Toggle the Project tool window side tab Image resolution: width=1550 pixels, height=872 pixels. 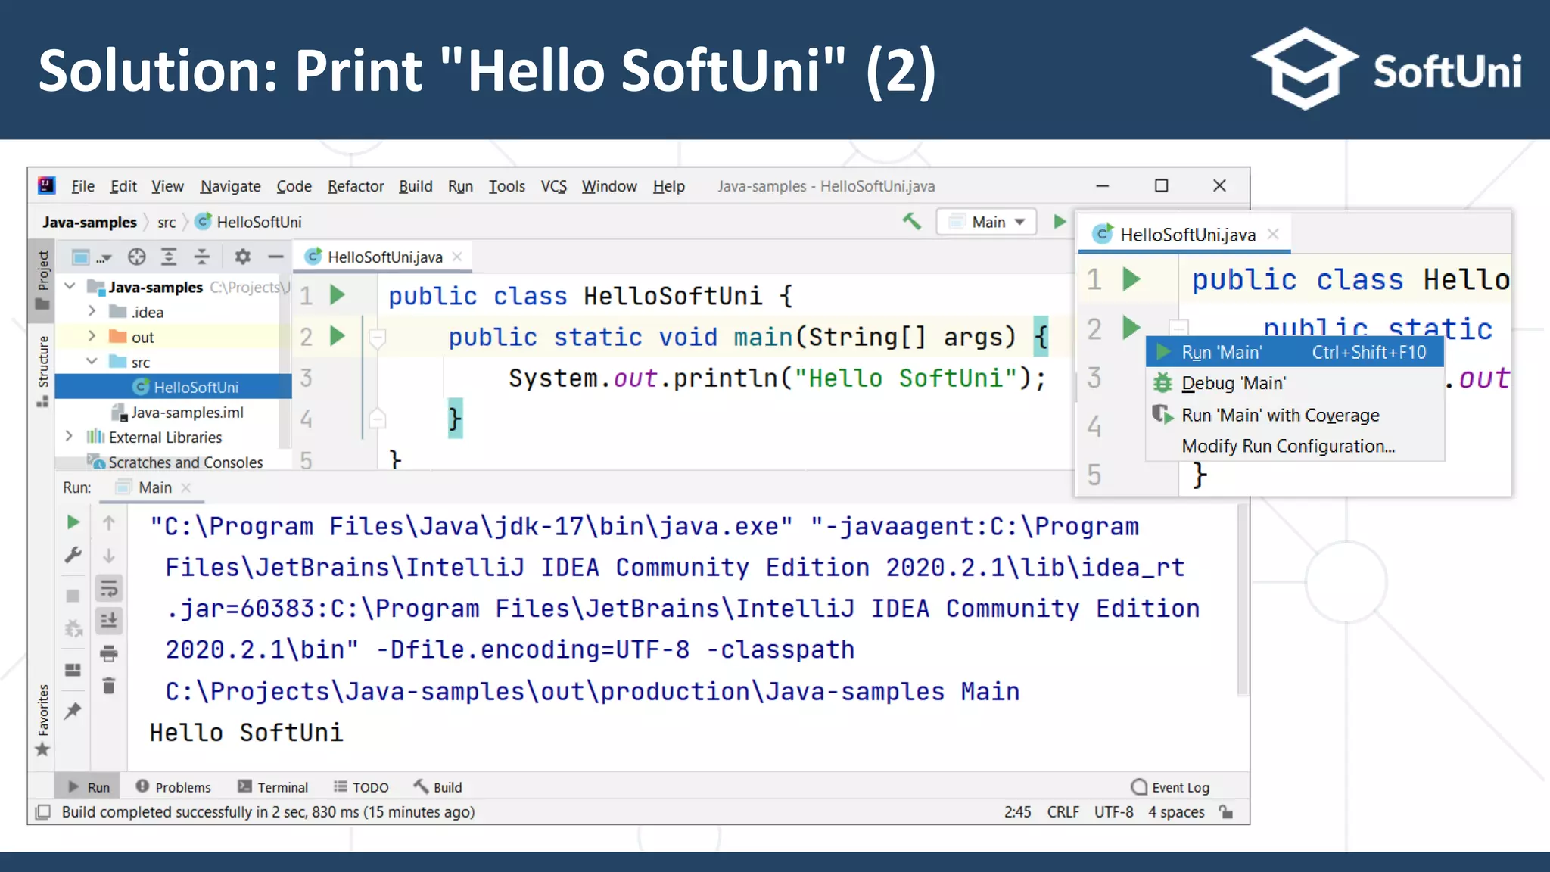[x=42, y=279]
